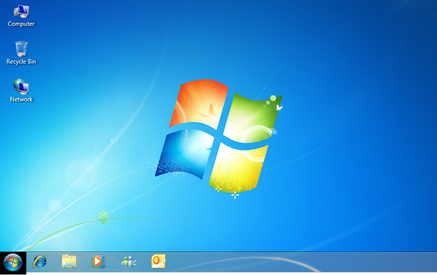
Task: Start Windows Media Player from taskbar
Action: (98, 261)
